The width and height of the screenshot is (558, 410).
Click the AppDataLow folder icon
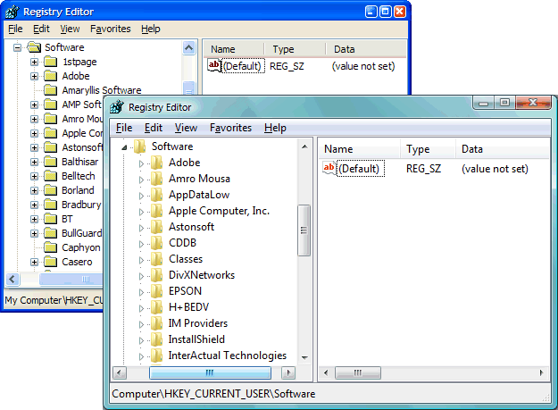(x=157, y=195)
